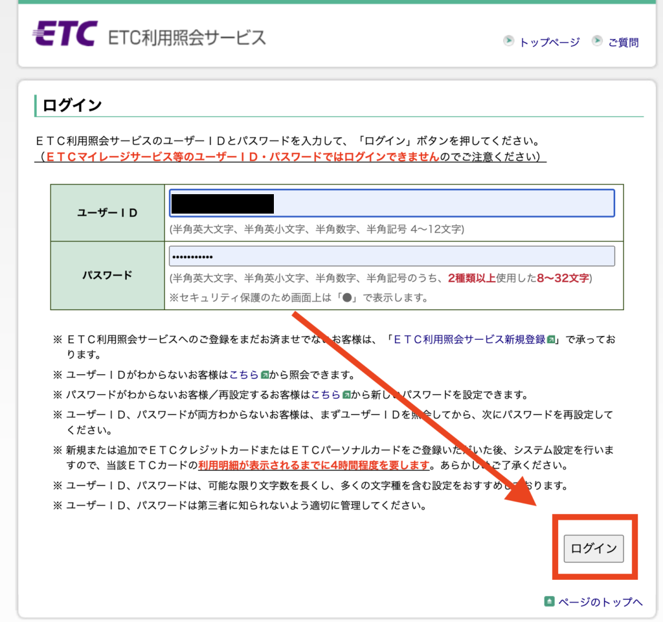663x622 pixels.
Task: Click the external icon after user ID こちら
Action: (265, 375)
